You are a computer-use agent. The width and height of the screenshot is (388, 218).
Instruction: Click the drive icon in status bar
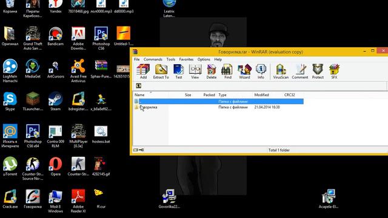tap(136, 150)
